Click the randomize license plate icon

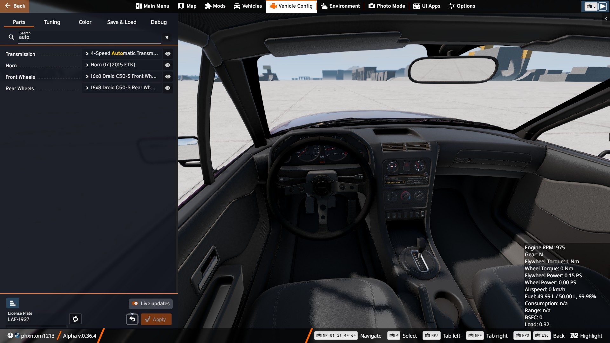pyautogui.click(x=75, y=319)
